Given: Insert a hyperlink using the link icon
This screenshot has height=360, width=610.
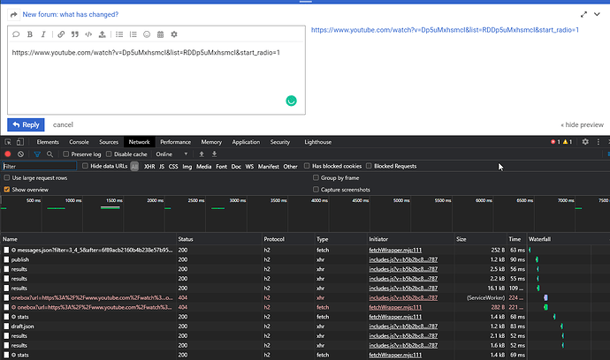Looking at the screenshot, I should [61, 34].
